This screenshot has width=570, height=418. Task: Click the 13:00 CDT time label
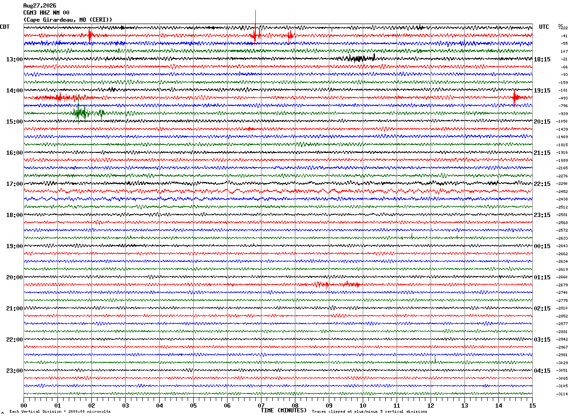coord(14,59)
